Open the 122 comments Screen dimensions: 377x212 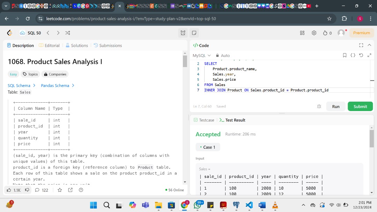42,190
